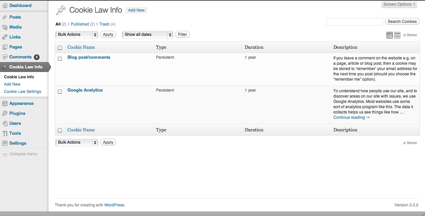The height and width of the screenshot is (216, 425).
Task: Open the top Bulk Actions dropdown
Action: (x=76, y=35)
